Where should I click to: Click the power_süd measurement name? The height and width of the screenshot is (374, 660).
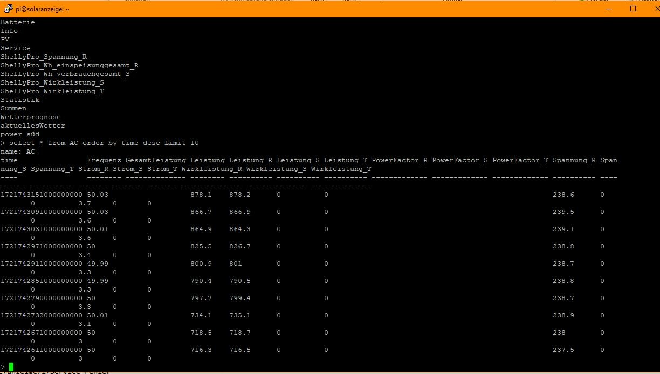[20, 134]
